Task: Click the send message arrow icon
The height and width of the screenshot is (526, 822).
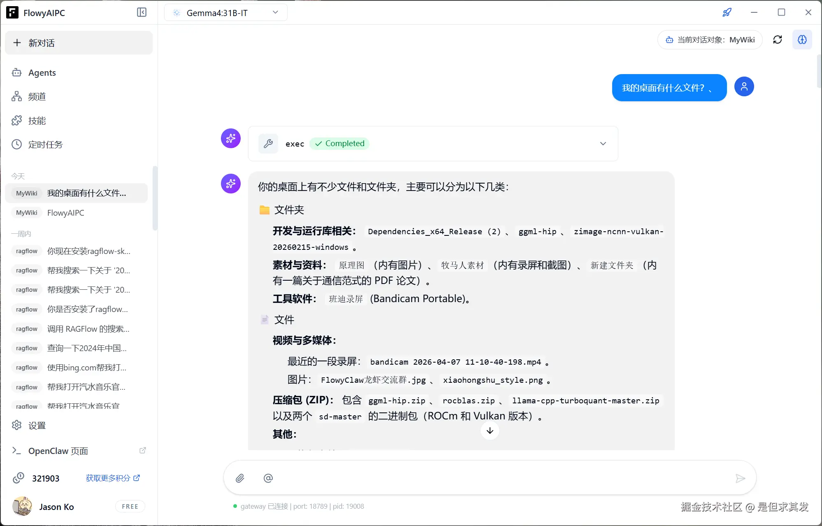Action: tap(740, 478)
